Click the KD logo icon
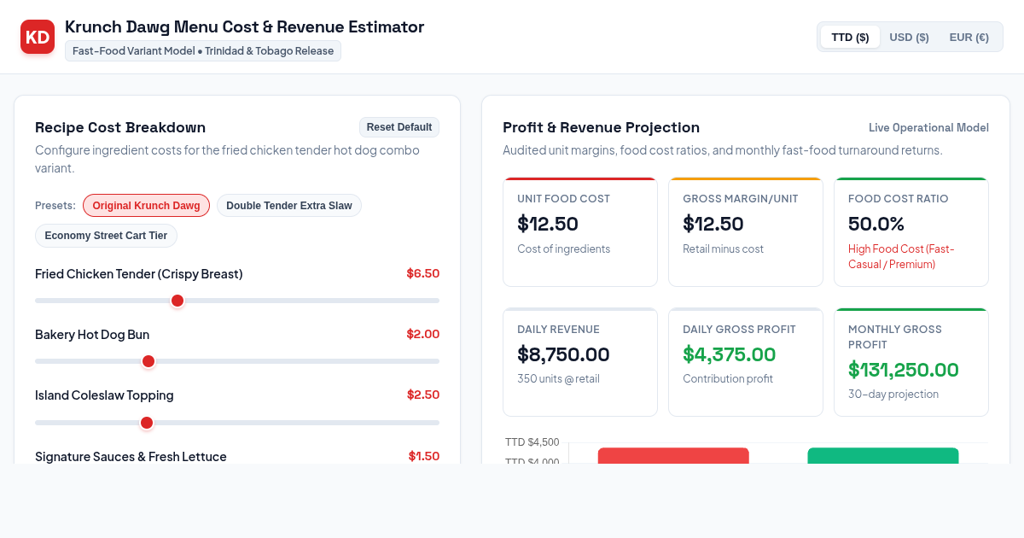This screenshot has height=538, width=1024. [38, 37]
